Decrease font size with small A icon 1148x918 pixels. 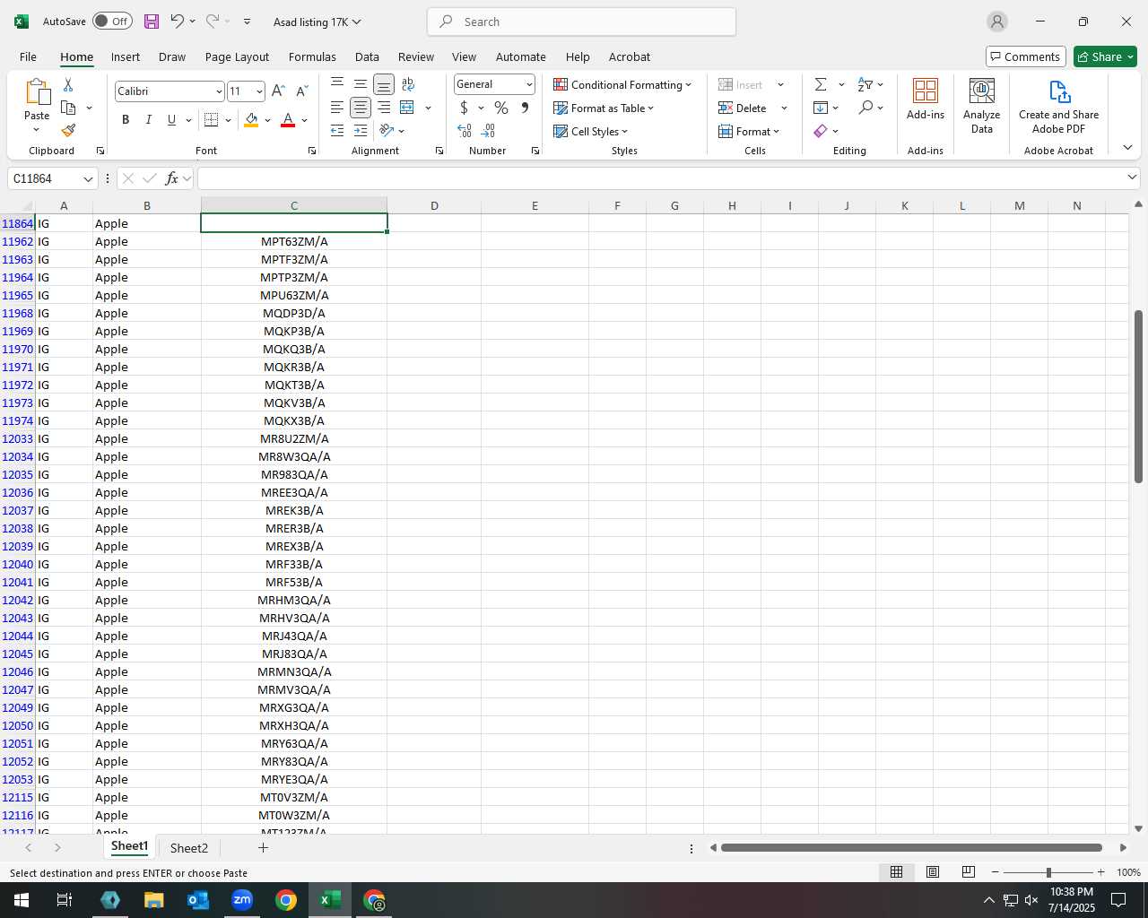[x=301, y=91]
